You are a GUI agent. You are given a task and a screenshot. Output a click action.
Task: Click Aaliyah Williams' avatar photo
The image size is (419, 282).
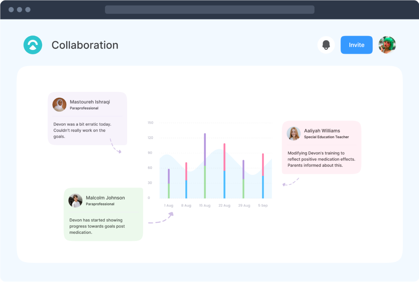pyautogui.click(x=294, y=134)
